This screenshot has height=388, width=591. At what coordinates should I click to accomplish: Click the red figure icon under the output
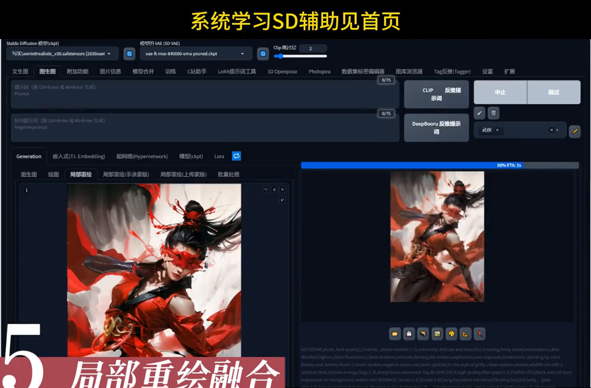pos(480,334)
